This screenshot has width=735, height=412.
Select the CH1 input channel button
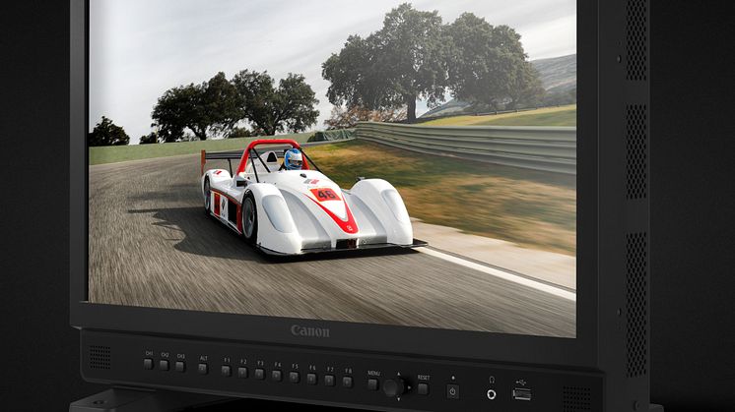point(149,364)
